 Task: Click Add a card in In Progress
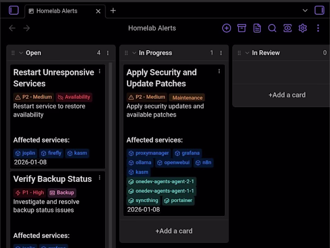(x=174, y=231)
